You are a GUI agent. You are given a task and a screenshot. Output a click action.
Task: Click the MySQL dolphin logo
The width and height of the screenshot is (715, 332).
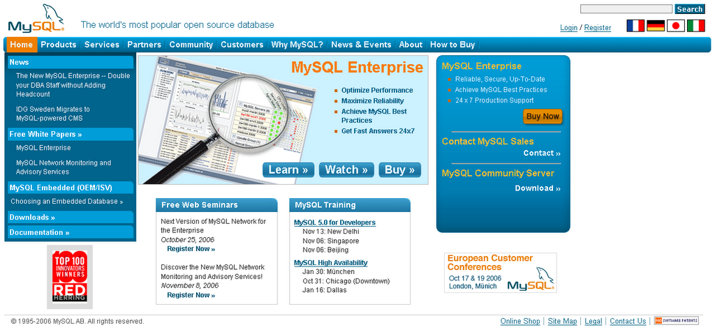tap(36, 18)
